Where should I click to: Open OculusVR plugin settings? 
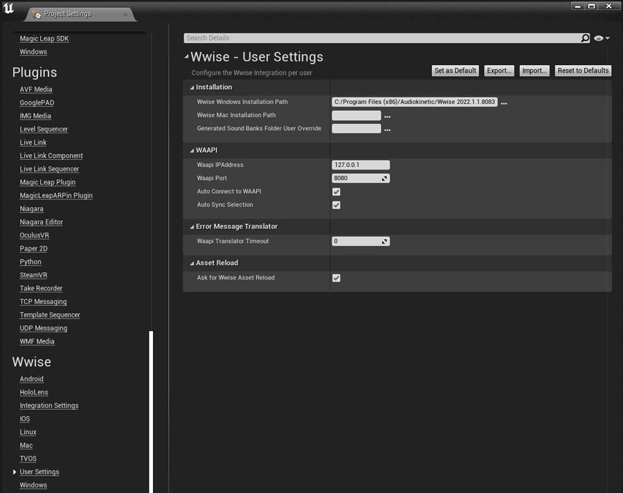pyautogui.click(x=34, y=235)
